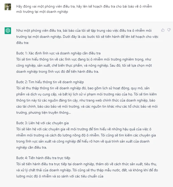The width and height of the screenshot is (173, 187).
Task: Click the thumbs up icon on the response
Action: (x=163, y=30)
